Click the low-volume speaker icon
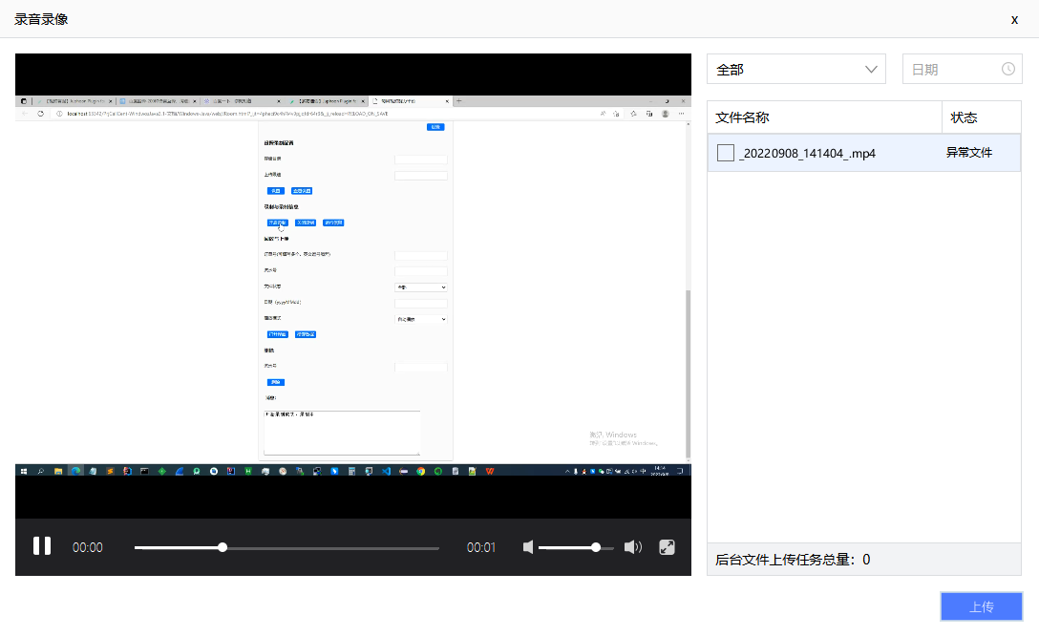Image resolution: width=1039 pixels, height=637 pixels. 528,547
